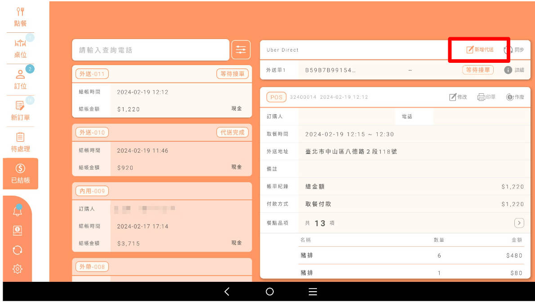Go to the 桌位 tab
The width and height of the screenshot is (535, 302).
point(20,48)
